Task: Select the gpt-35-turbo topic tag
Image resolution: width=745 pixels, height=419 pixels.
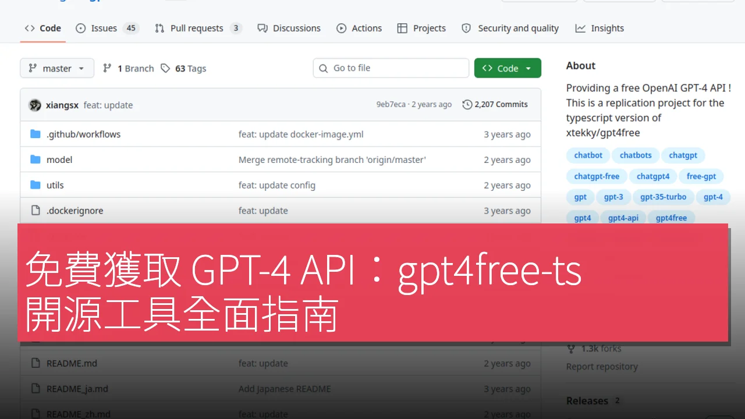Action: coord(664,197)
